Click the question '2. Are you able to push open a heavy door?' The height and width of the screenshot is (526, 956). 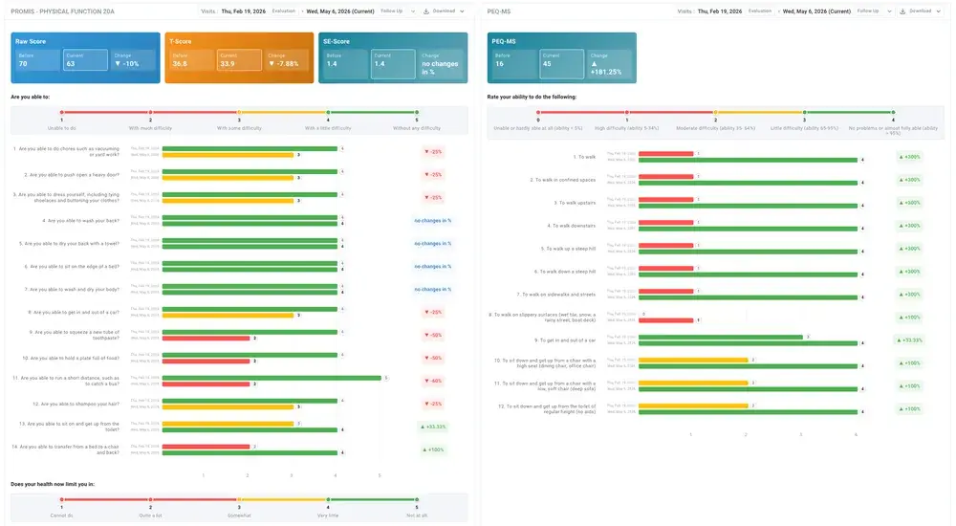72,175
